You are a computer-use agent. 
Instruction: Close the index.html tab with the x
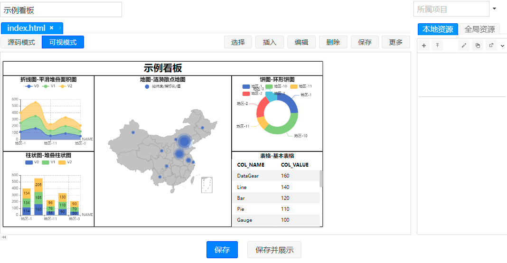click(51, 28)
